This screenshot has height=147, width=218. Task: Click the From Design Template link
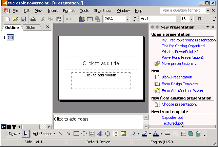coord(179,84)
